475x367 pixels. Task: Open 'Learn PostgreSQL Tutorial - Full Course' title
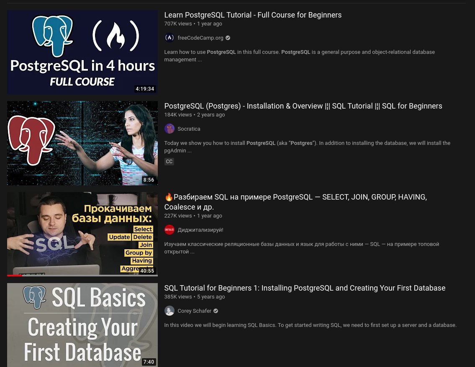coord(253,15)
